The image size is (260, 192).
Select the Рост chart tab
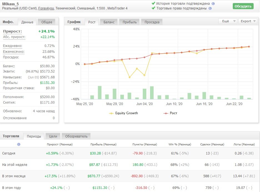[x=92, y=22]
